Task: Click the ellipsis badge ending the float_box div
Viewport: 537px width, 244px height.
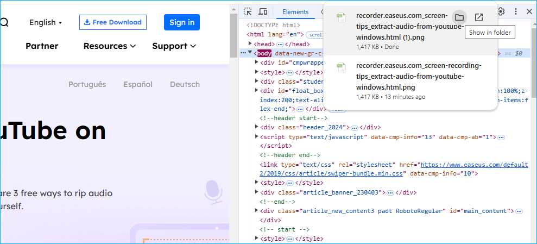Action: coord(300,109)
